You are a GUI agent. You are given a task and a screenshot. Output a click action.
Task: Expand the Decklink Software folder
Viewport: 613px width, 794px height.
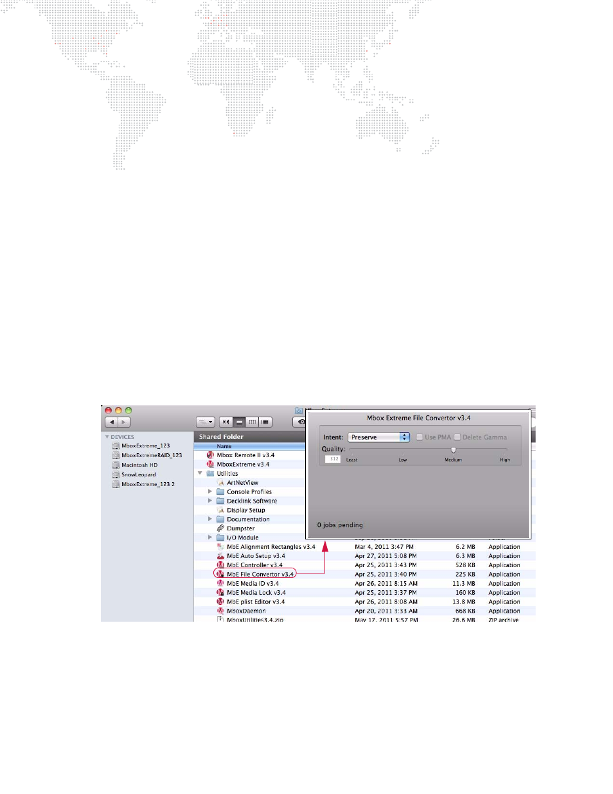tap(209, 501)
